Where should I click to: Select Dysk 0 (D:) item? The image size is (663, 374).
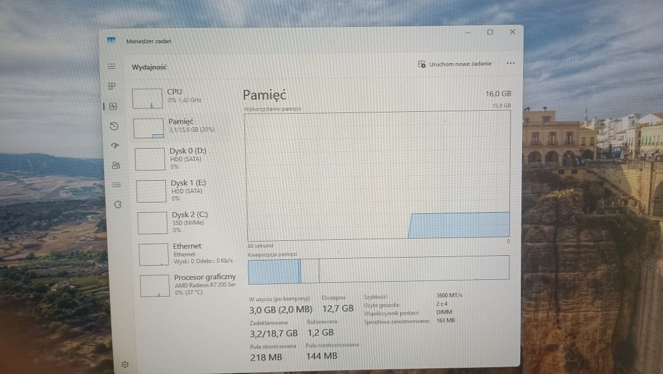185,159
